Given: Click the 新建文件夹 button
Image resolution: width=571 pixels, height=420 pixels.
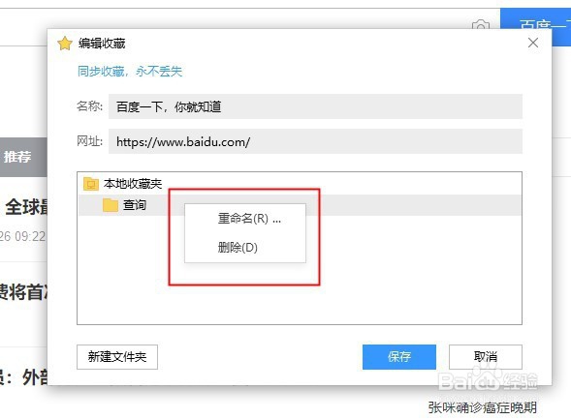Looking at the screenshot, I should tap(117, 357).
